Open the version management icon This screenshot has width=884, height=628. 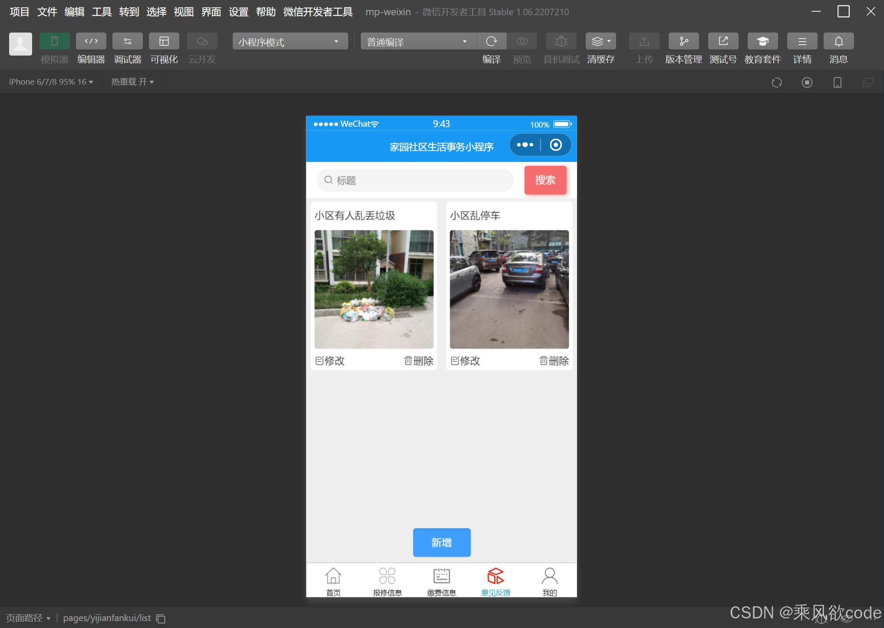point(683,41)
